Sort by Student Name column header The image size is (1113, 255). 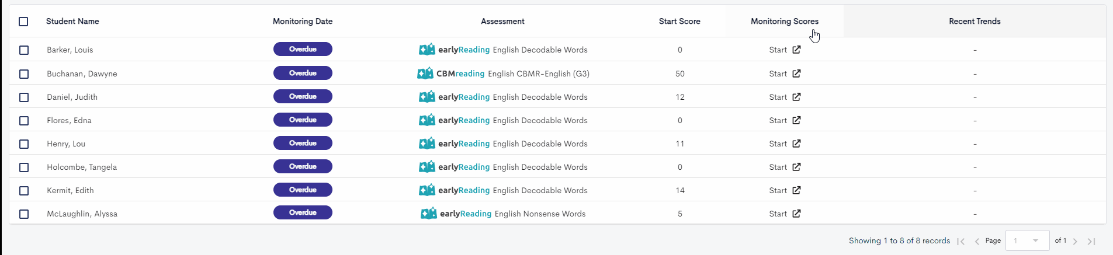click(x=72, y=21)
